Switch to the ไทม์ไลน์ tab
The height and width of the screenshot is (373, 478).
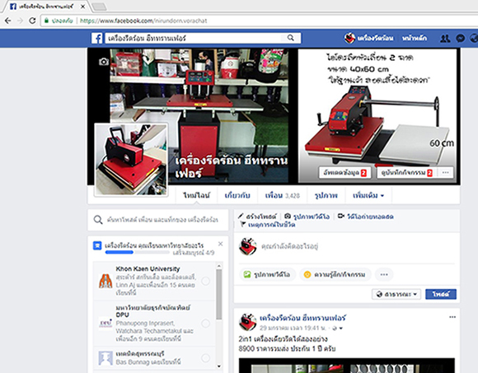coord(197,195)
